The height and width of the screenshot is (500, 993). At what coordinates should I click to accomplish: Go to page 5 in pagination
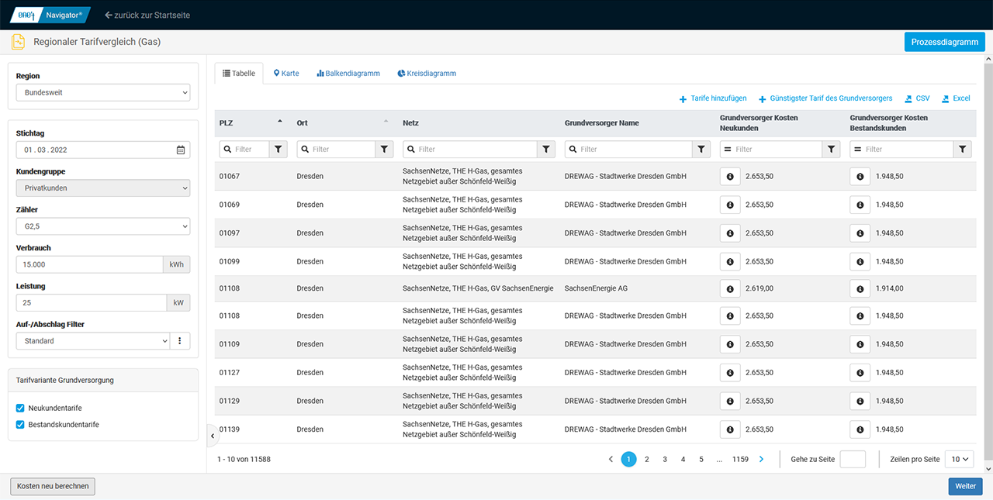[701, 460]
